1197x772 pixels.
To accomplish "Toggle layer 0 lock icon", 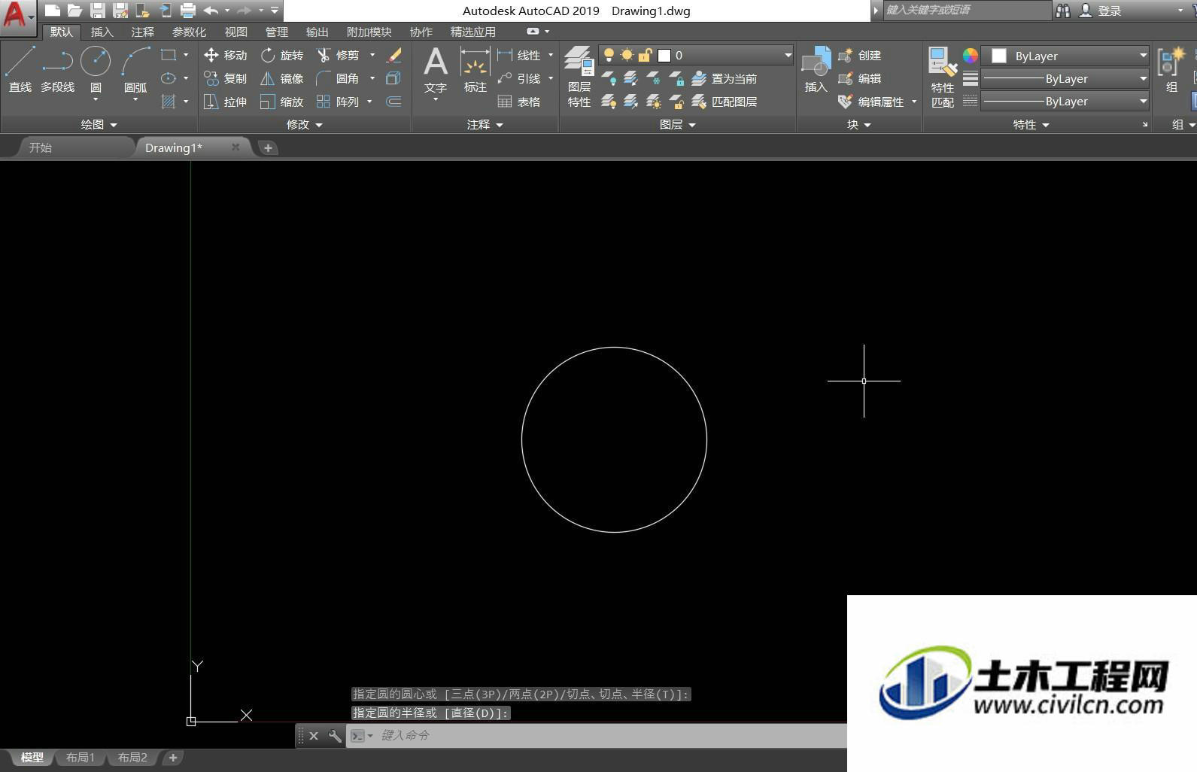I will (645, 55).
